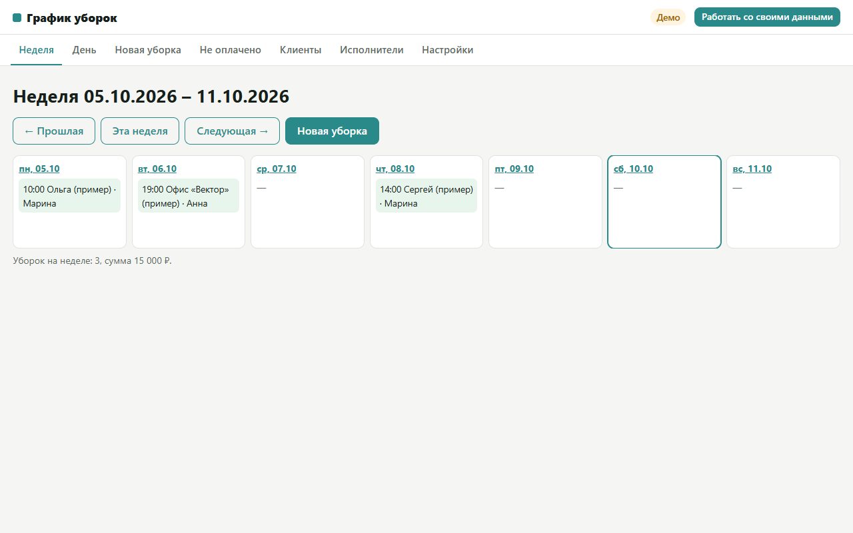853x533 pixels.
Task: Open the Неделя tab
Action: (x=37, y=50)
